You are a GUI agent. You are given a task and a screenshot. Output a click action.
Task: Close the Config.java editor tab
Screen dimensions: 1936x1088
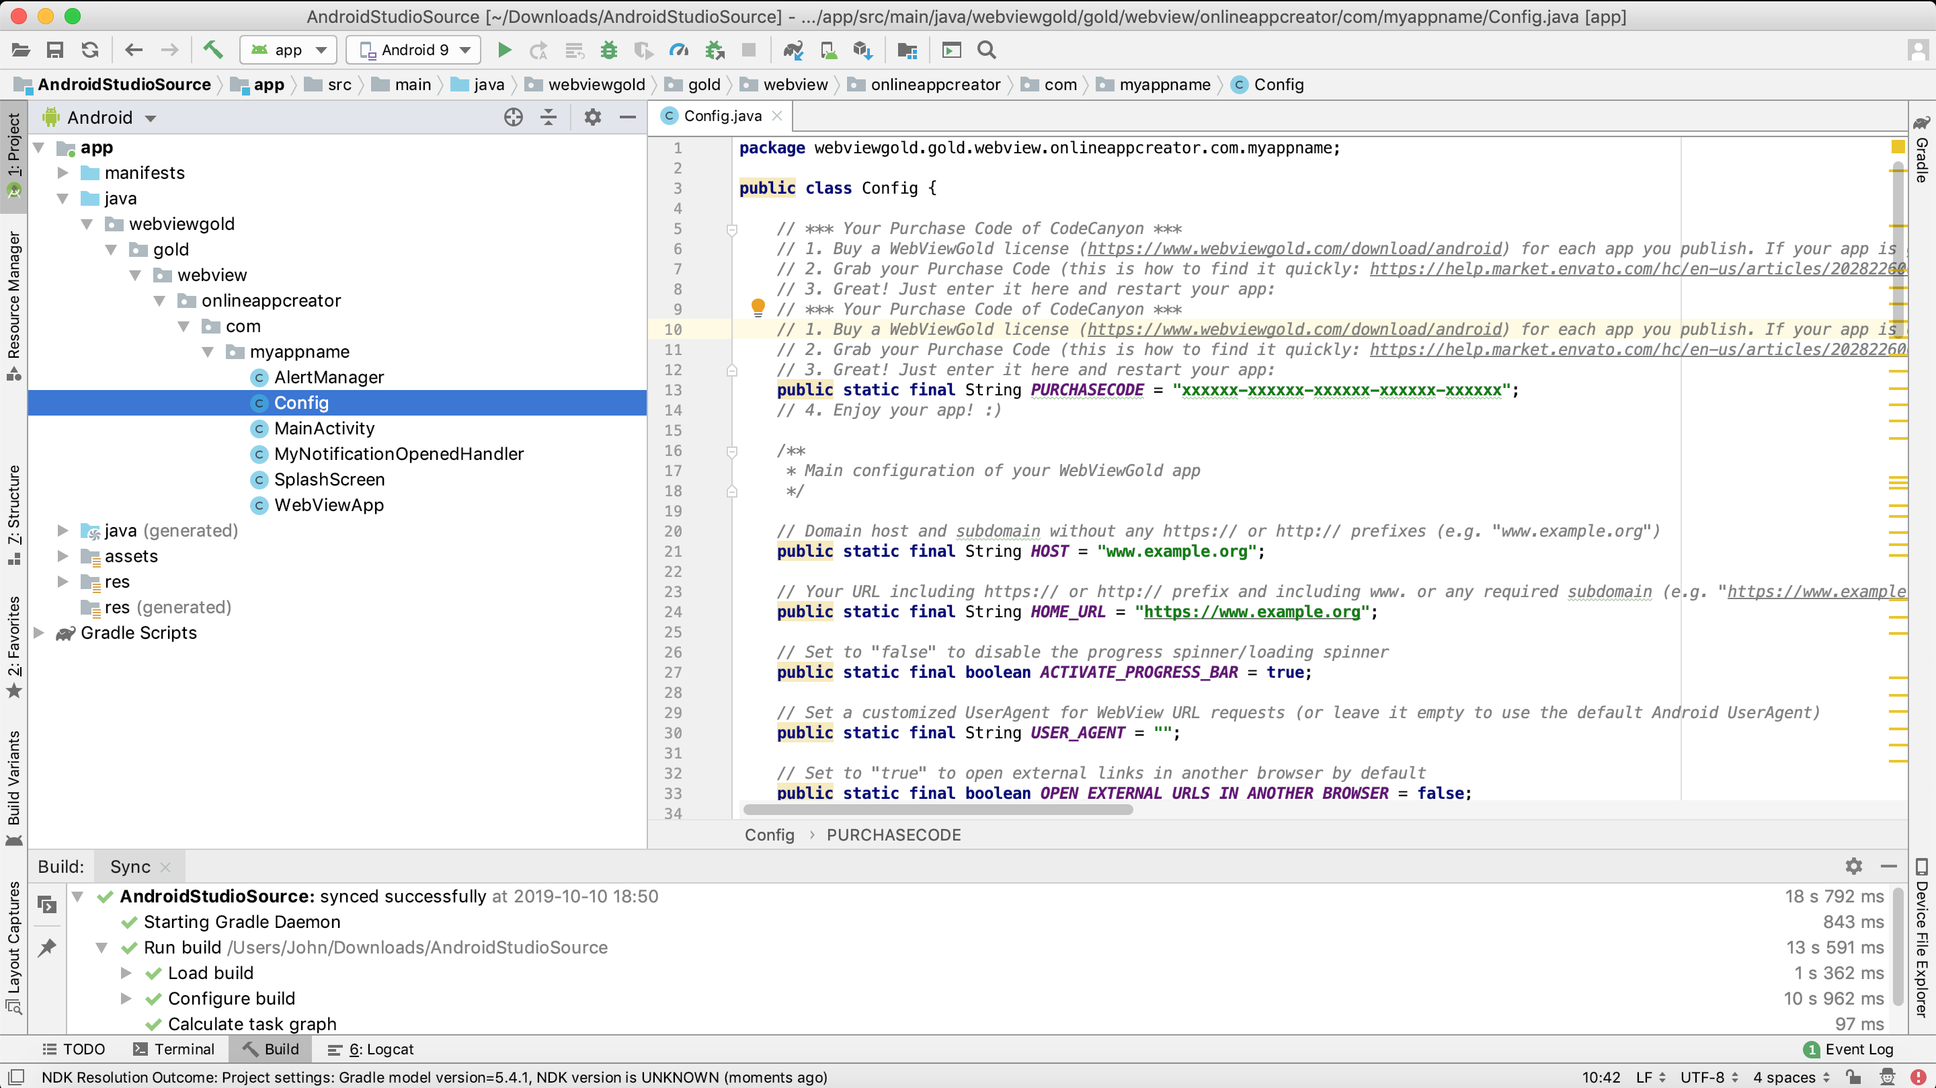(777, 116)
